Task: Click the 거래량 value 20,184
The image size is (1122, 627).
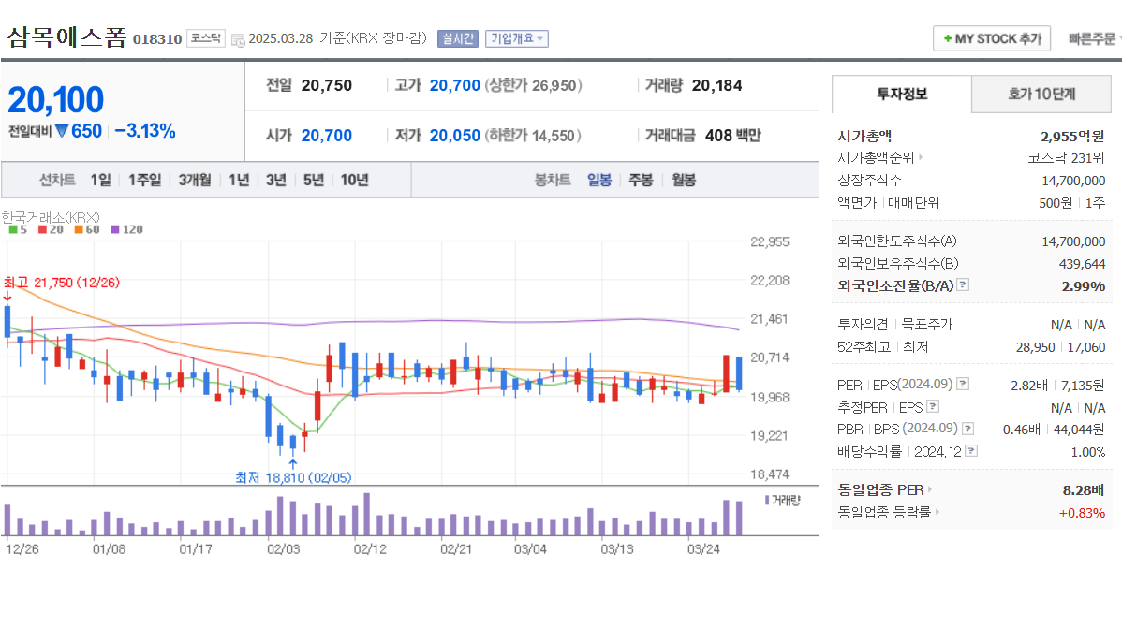Action: 717,85
